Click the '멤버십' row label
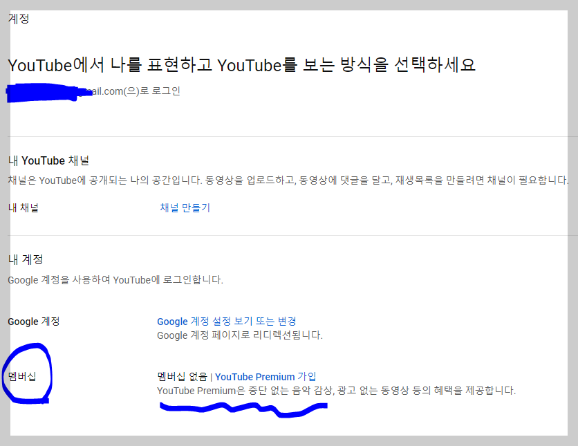 click(22, 377)
